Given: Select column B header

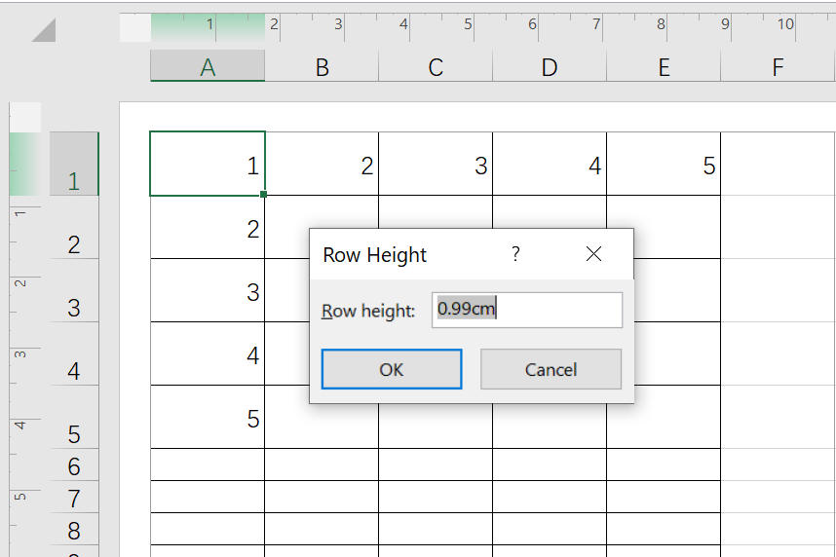Looking at the screenshot, I should click(322, 67).
